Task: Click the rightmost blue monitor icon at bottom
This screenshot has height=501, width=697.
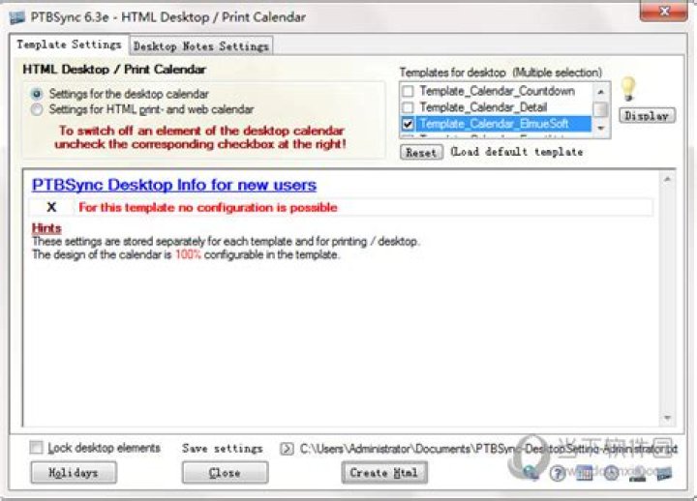Action: tap(664, 473)
